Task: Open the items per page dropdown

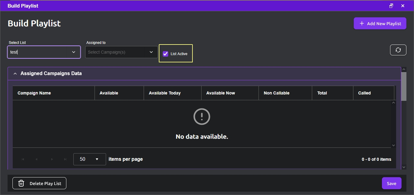Action: pyautogui.click(x=90, y=159)
